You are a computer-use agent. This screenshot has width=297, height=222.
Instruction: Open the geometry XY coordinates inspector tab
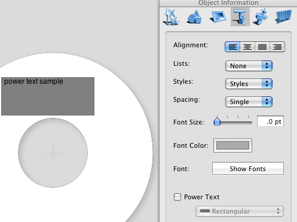172,17
